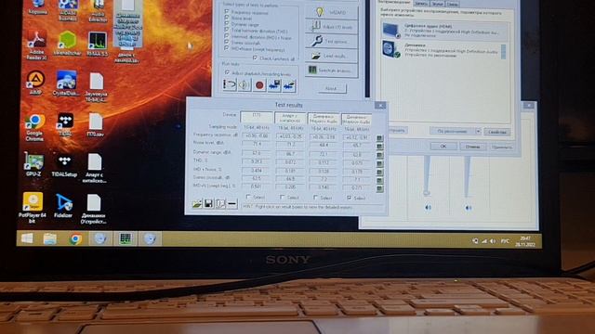Click the red record test icon in RMAA
Viewport: 595px width, 334px height.
point(259,85)
